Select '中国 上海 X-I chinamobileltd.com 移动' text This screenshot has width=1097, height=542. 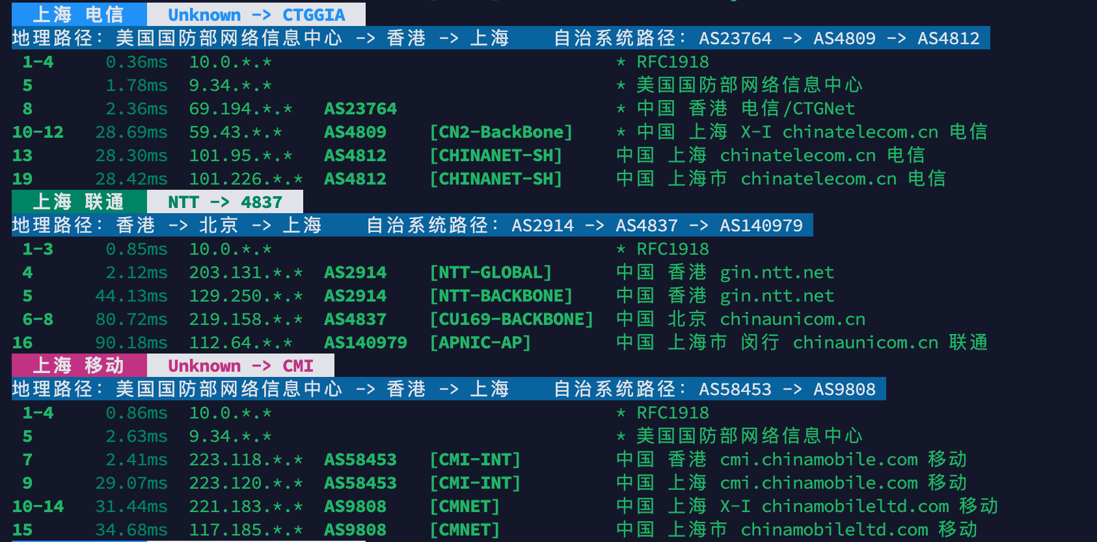tap(807, 506)
